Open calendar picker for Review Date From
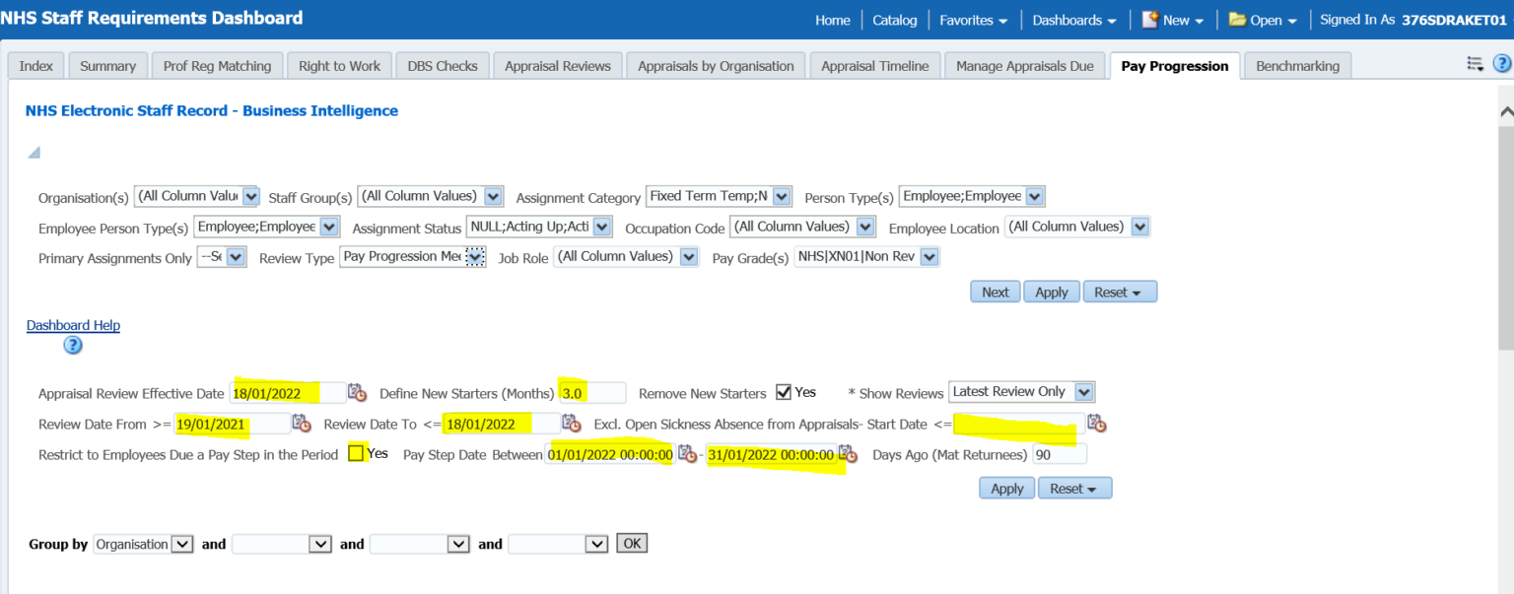 (x=302, y=424)
